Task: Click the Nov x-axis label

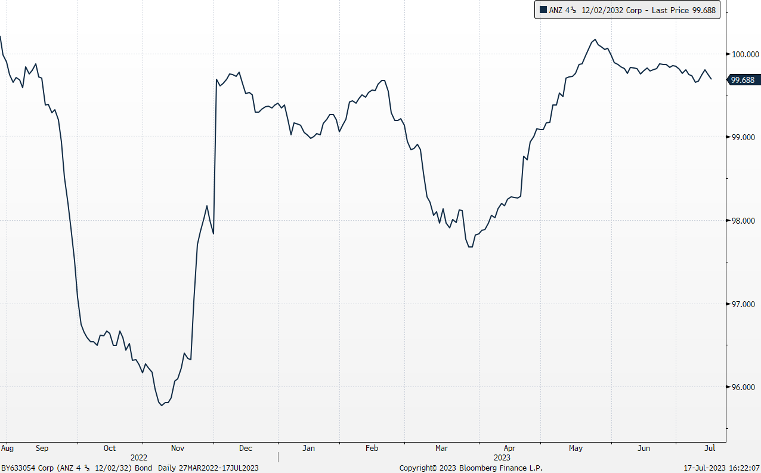Action: click(x=179, y=448)
